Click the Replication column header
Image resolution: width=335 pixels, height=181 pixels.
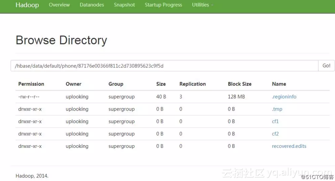pyautogui.click(x=192, y=84)
